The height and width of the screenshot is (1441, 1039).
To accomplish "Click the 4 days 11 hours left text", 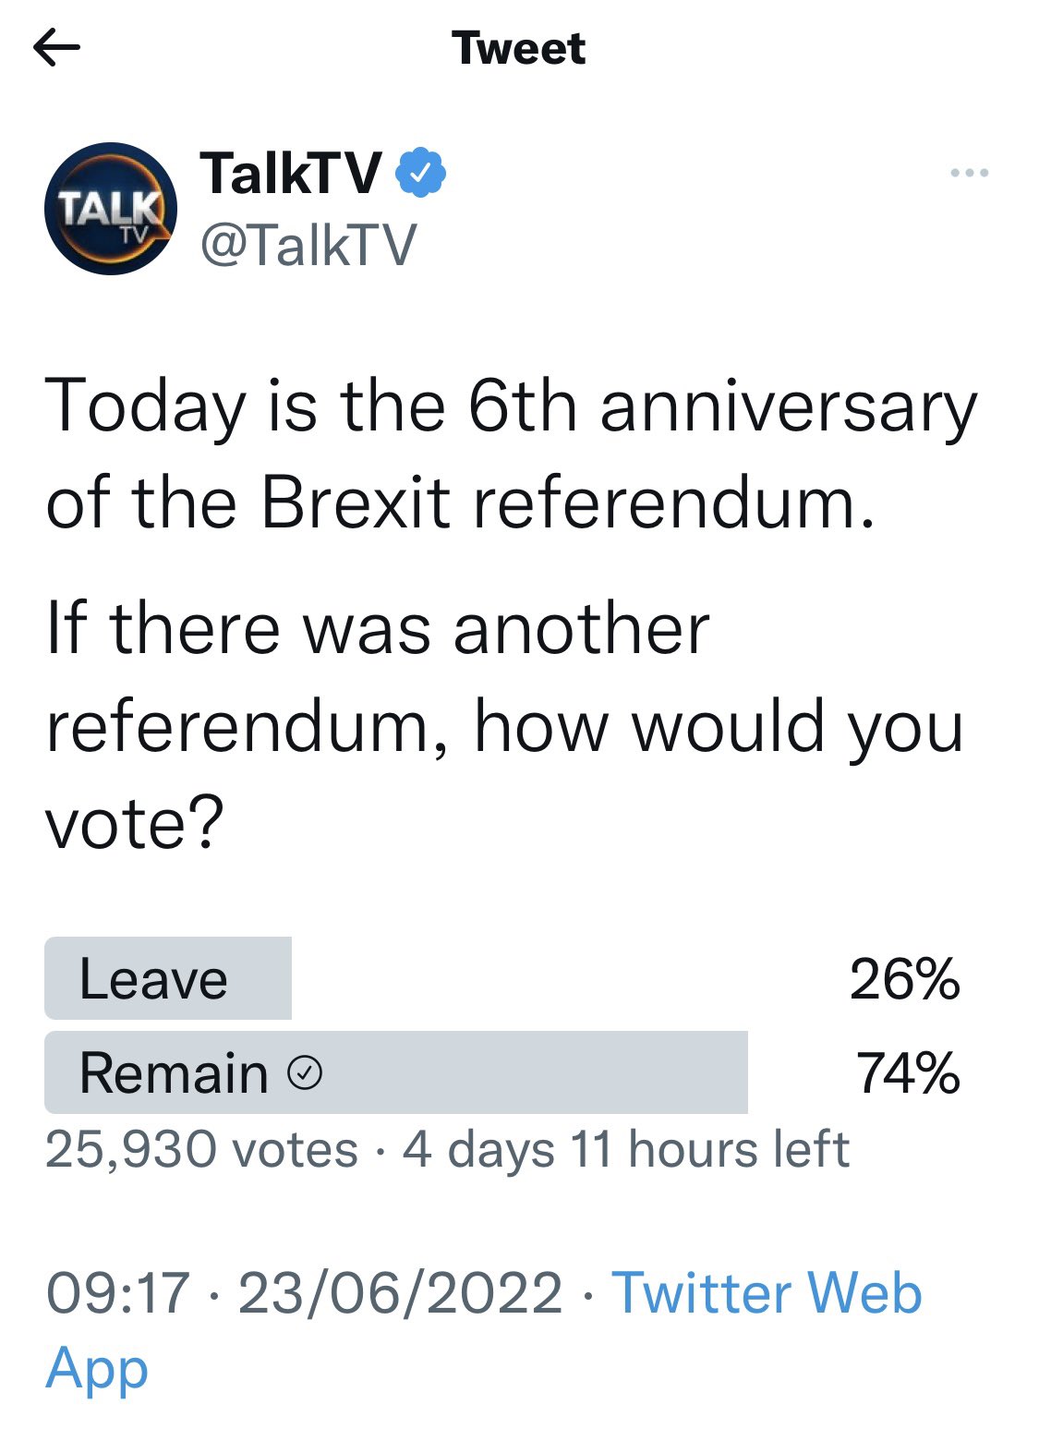I will tap(626, 1150).
